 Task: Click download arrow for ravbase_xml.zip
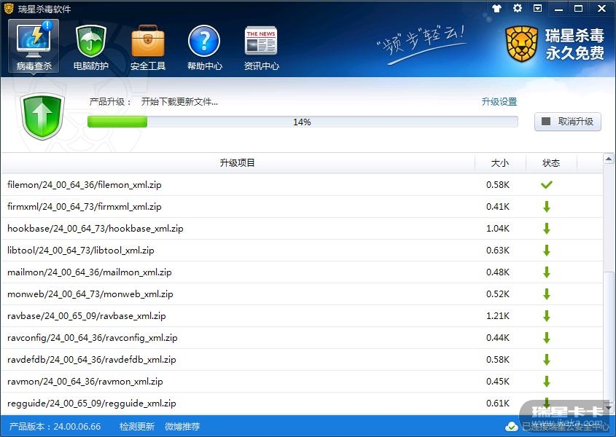coord(547,315)
